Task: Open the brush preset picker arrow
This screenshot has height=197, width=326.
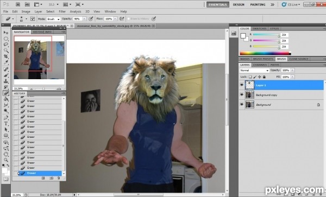Action: coord(26,18)
